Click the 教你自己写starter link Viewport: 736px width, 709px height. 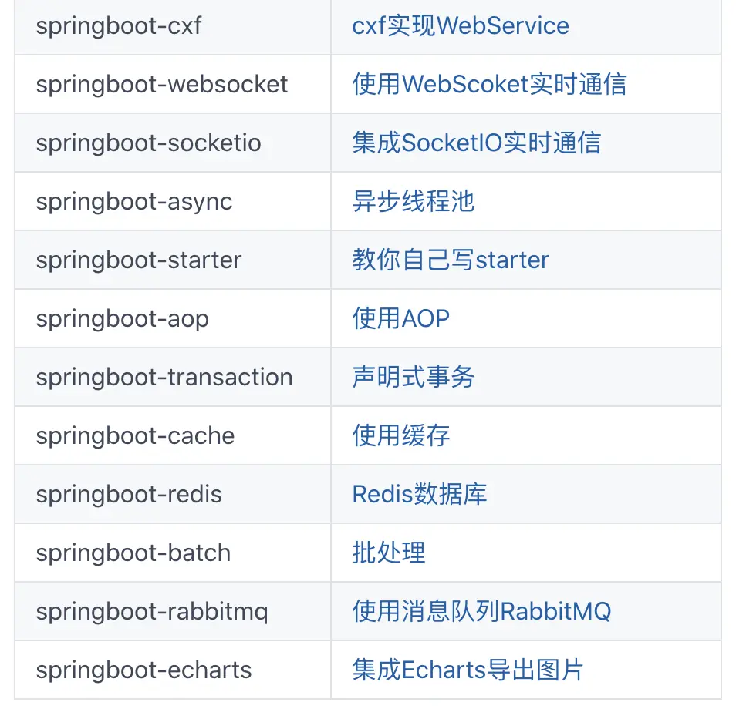click(x=451, y=260)
